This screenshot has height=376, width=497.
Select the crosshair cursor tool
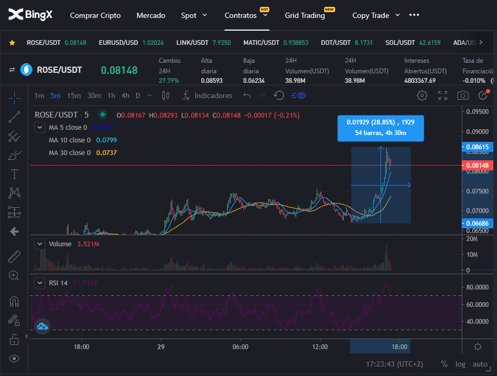point(14,98)
